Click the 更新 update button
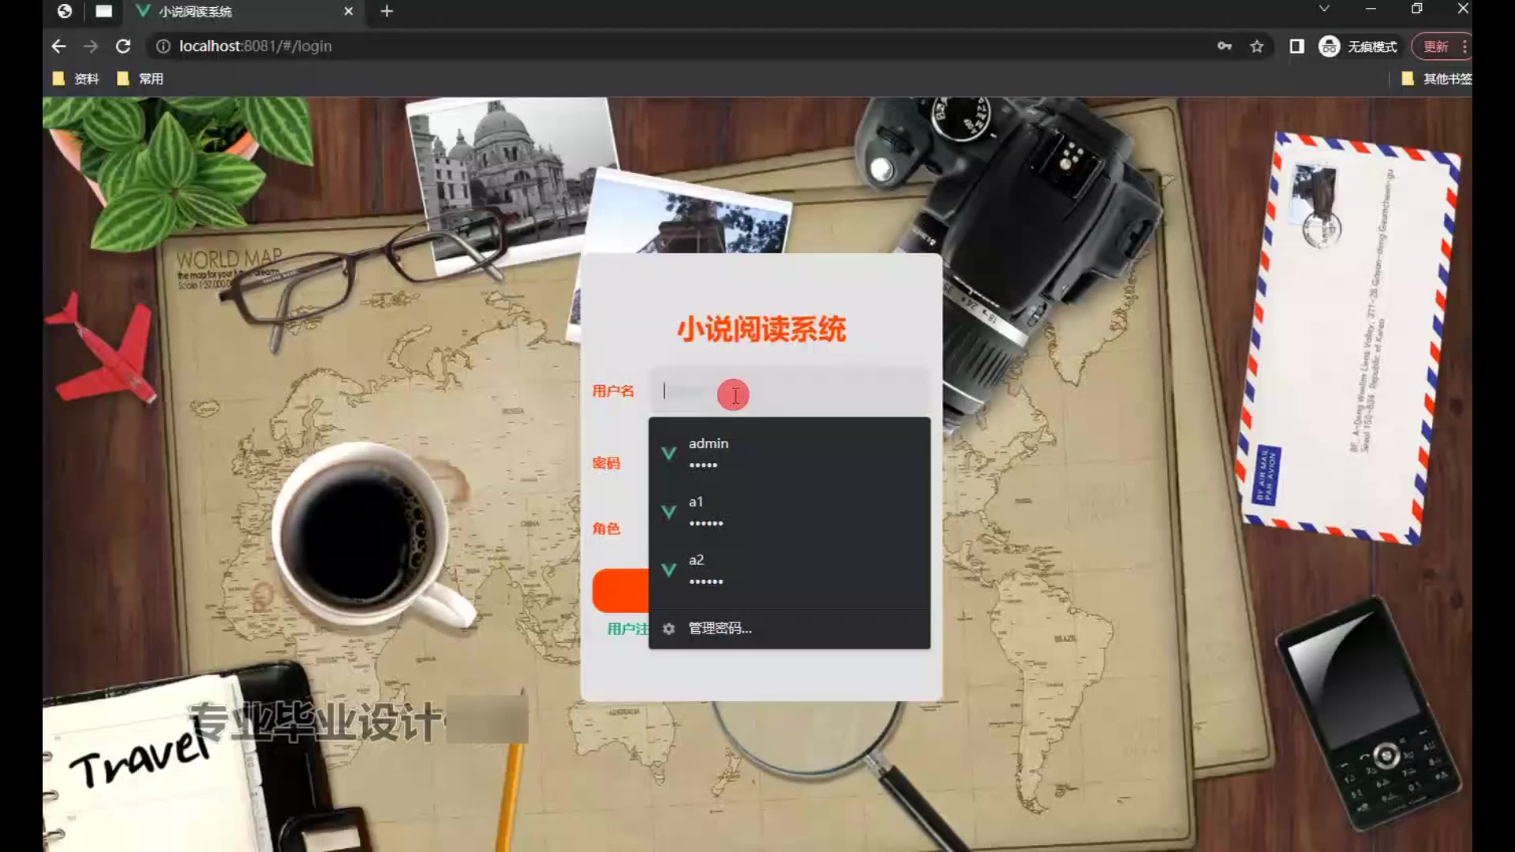This screenshot has height=852, width=1515. [x=1435, y=47]
